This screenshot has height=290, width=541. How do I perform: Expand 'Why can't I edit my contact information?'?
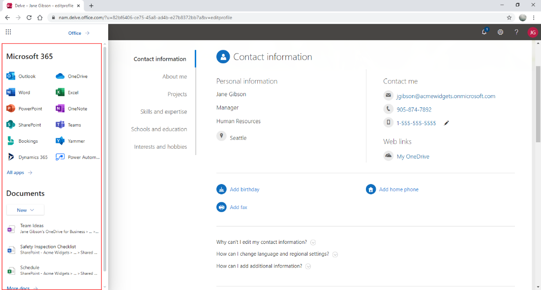(x=313, y=242)
